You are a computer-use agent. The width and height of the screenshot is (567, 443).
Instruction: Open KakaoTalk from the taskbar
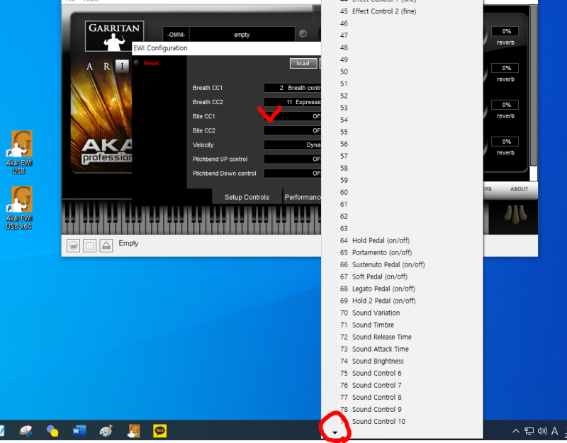[x=159, y=430]
